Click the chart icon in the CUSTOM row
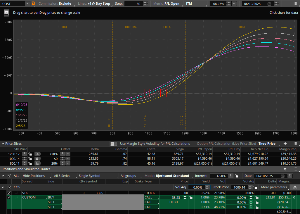 17,197
